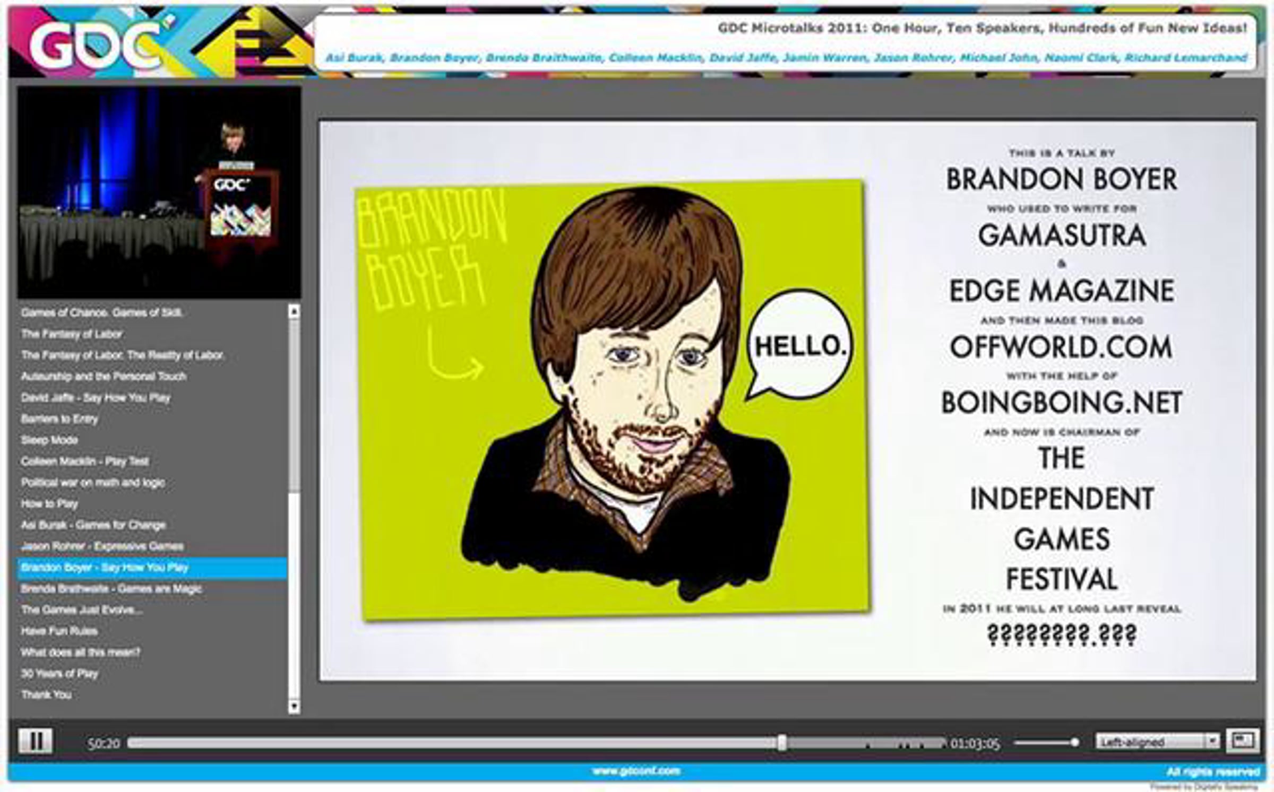Click the total duration "01:03:05"

coord(975,743)
